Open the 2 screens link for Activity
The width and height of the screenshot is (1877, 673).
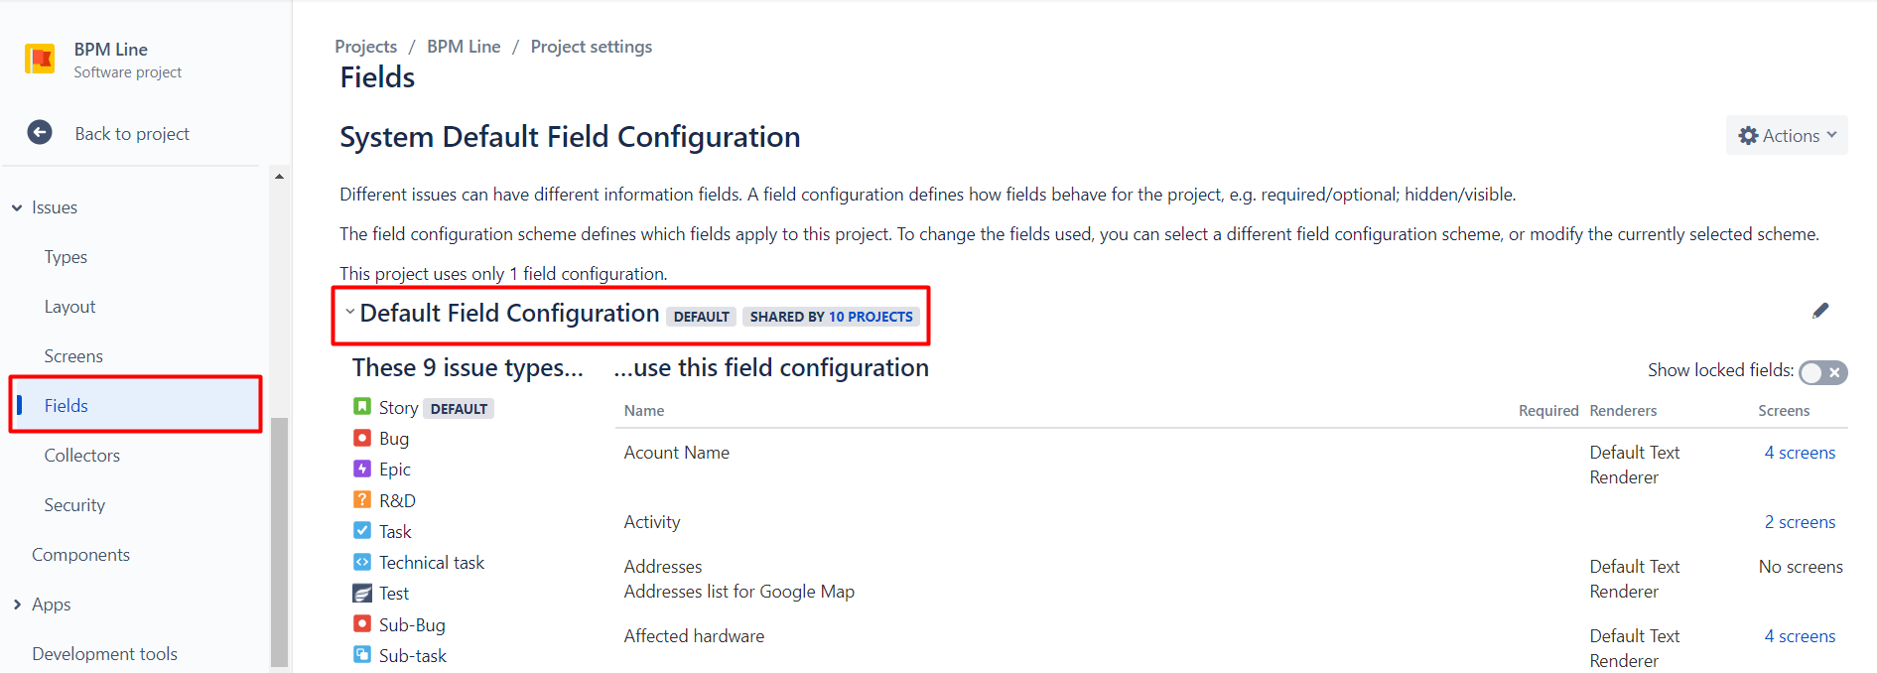1799,522
